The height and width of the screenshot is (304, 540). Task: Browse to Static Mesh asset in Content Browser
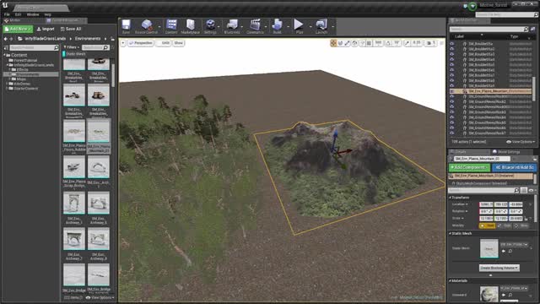pyautogui.click(x=510, y=252)
